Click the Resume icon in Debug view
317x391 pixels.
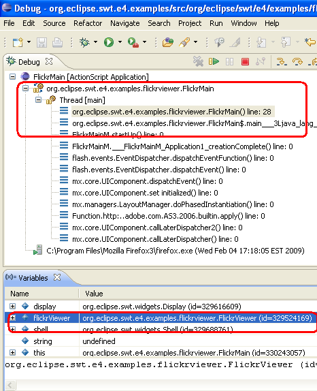click(214, 61)
